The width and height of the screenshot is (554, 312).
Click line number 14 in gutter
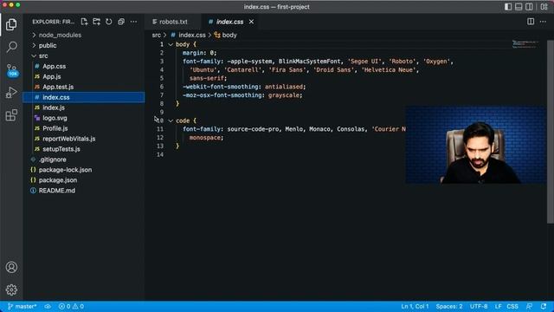[x=160, y=154]
